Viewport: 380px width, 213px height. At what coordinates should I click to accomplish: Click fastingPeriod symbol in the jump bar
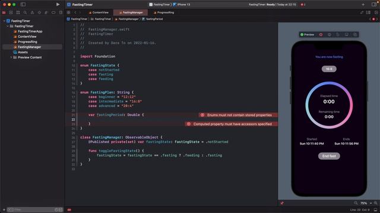[x=153, y=19]
